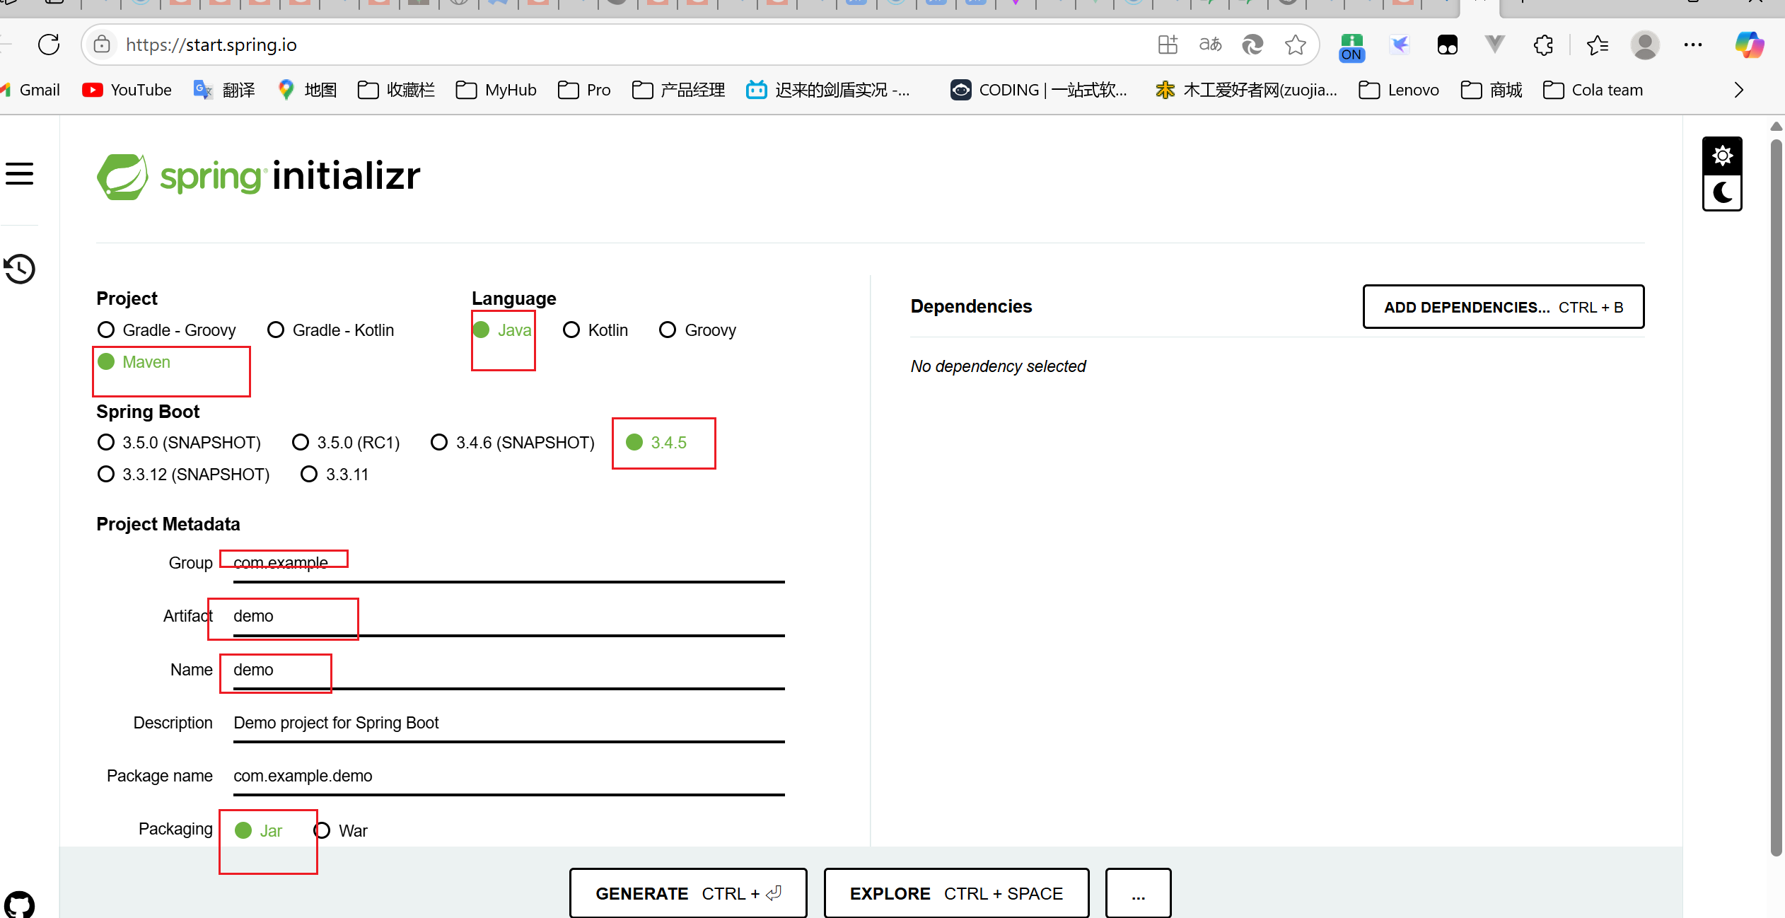
Task: Open the GitHub icon link
Action: pyautogui.click(x=20, y=905)
